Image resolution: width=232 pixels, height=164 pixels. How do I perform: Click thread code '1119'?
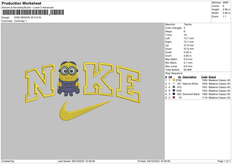pyautogui.click(x=205, y=98)
